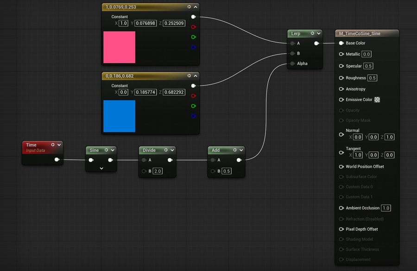Viewport: 417px width, 271px height.
Task: Select the Time node title
Action: click(31, 145)
